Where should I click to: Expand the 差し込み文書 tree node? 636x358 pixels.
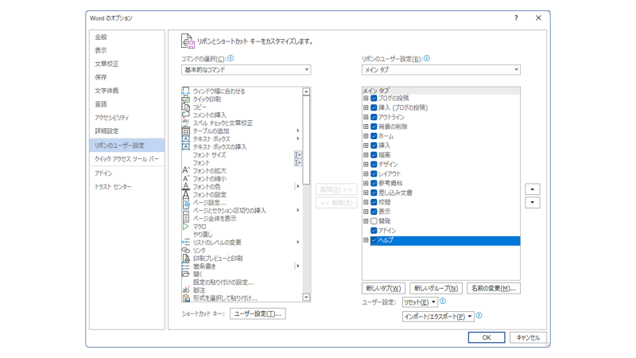click(366, 193)
